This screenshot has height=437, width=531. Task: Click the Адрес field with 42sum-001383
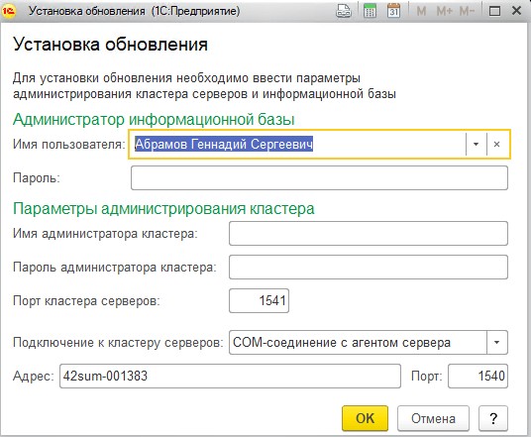click(x=230, y=376)
